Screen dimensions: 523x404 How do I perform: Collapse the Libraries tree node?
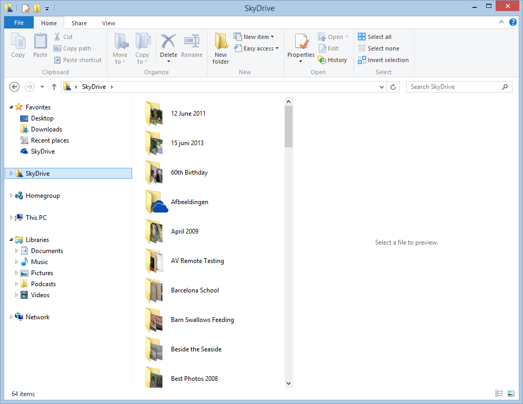[x=12, y=240]
